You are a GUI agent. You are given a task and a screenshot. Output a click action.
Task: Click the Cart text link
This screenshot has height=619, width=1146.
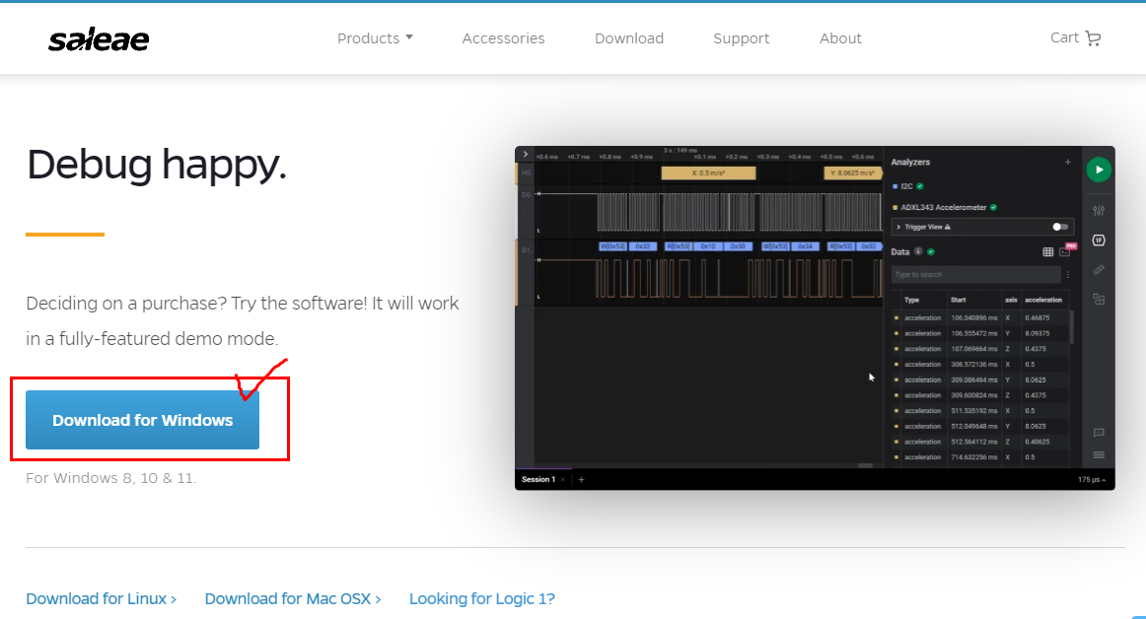point(1064,38)
